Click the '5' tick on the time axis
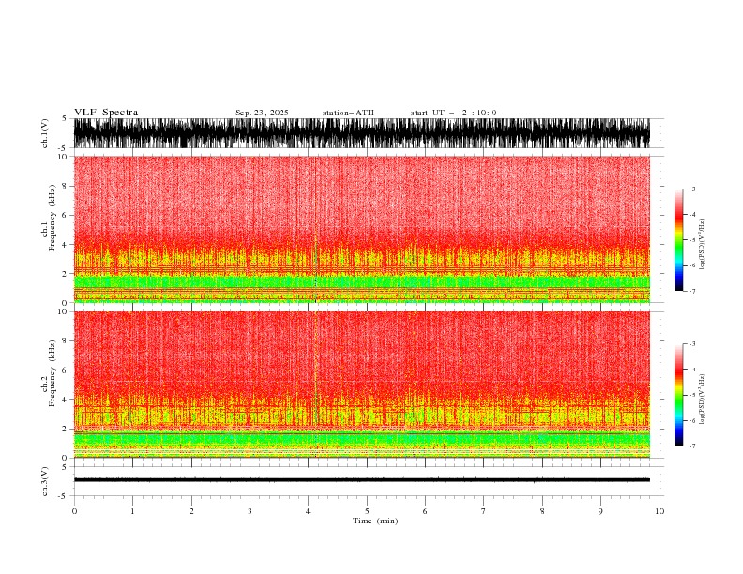 (x=367, y=511)
